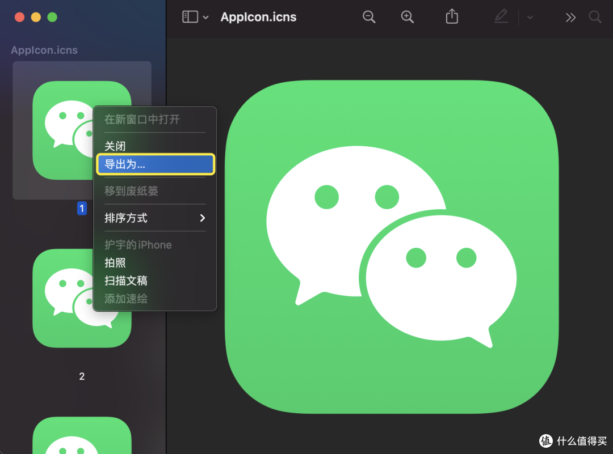
Task: Open the third WeChat icon thumbnail
Action: click(x=82, y=439)
